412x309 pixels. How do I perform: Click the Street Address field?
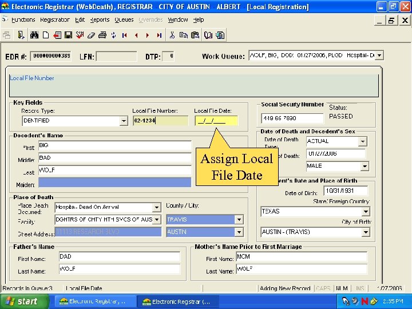[108, 232]
